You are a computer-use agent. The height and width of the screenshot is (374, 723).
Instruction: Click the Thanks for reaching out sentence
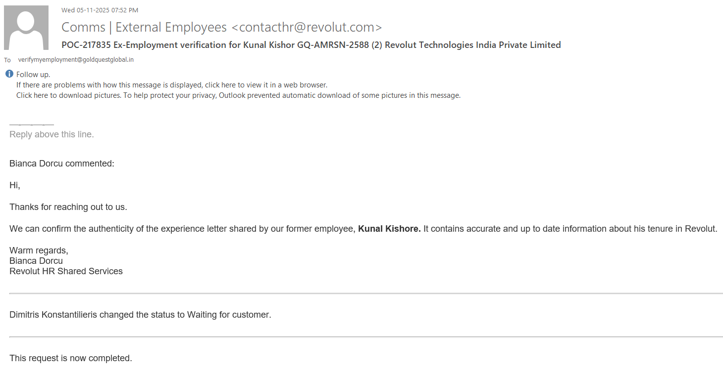click(68, 207)
